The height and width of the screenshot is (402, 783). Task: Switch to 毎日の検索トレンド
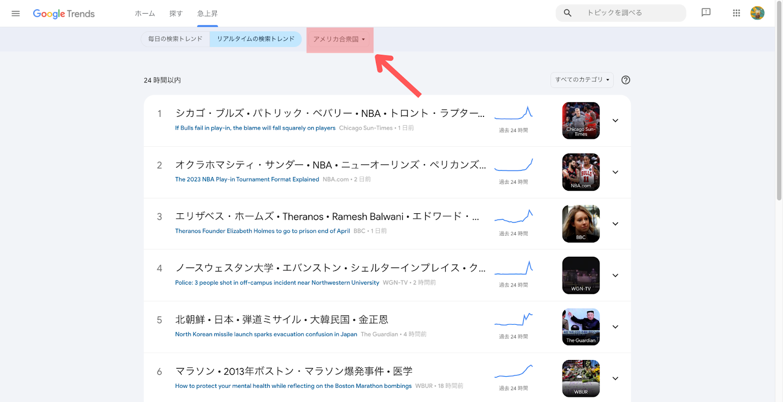click(175, 39)
